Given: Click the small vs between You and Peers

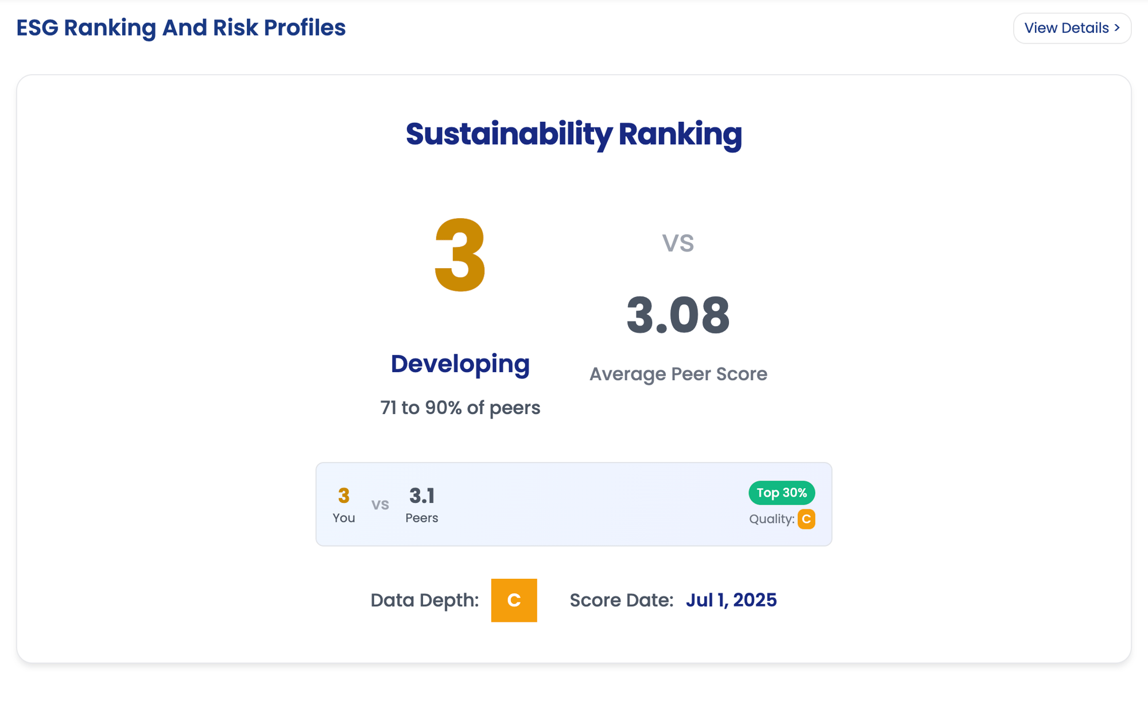Looking at the screenshot, I should [x=380, y=505].
